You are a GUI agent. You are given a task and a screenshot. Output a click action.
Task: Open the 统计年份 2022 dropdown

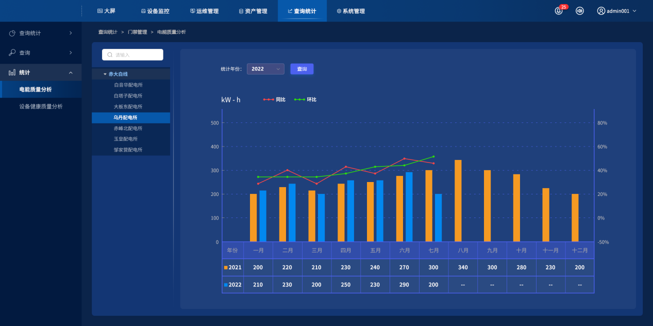(265, 69)
